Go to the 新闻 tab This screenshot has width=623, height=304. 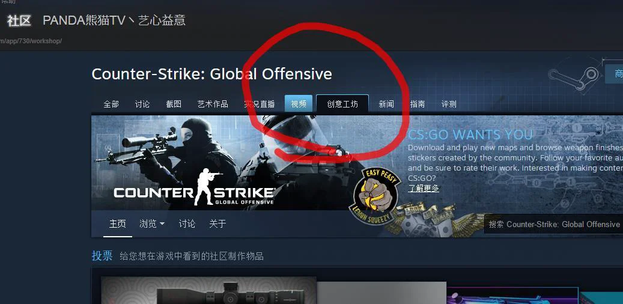point(386,104)
